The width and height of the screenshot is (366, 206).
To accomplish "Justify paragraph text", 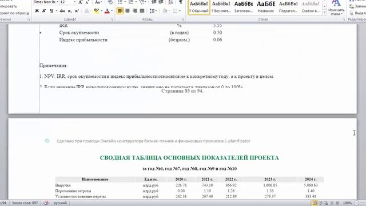I will pyautogui.click(x=142, y=11).
